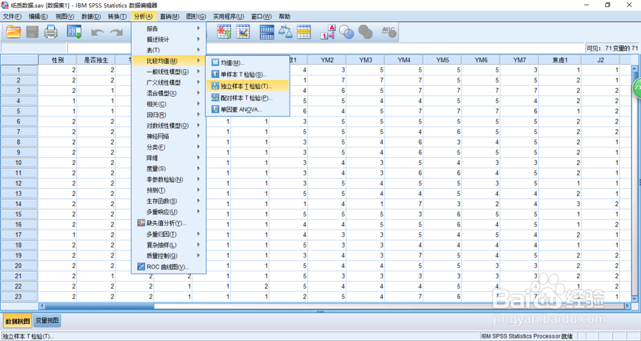Select the 焦虑1 column header
This screenshot has width=641, height=341.
pos(560,60)
